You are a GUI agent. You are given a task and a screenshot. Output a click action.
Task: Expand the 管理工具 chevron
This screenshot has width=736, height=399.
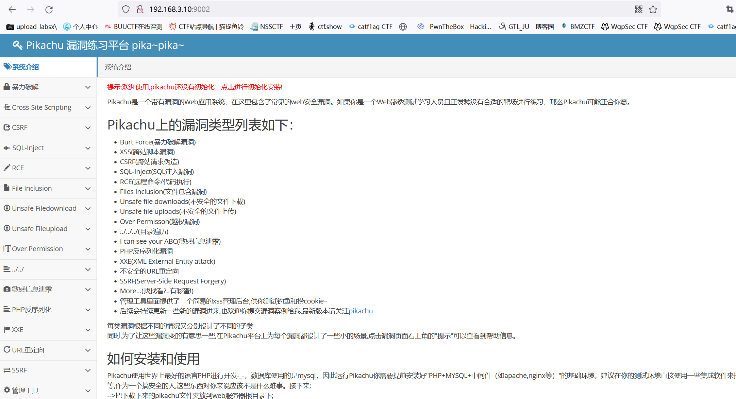pyautogui.click(x=88, y=391)
